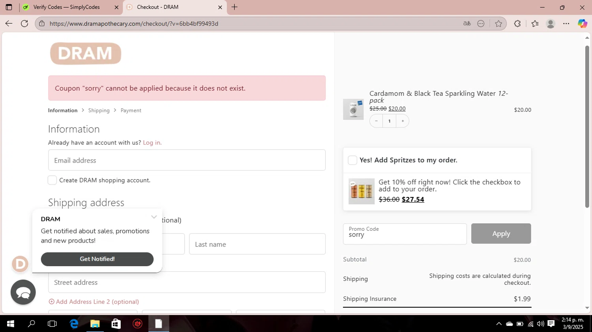This screenshot has height=332, width=592.
Task: Open the browser profile icon
Action: [551, 24]
